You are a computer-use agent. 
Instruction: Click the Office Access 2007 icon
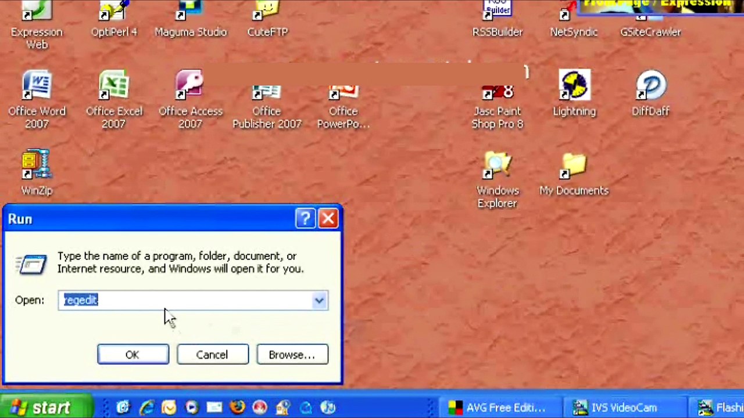tap(191, 100)
